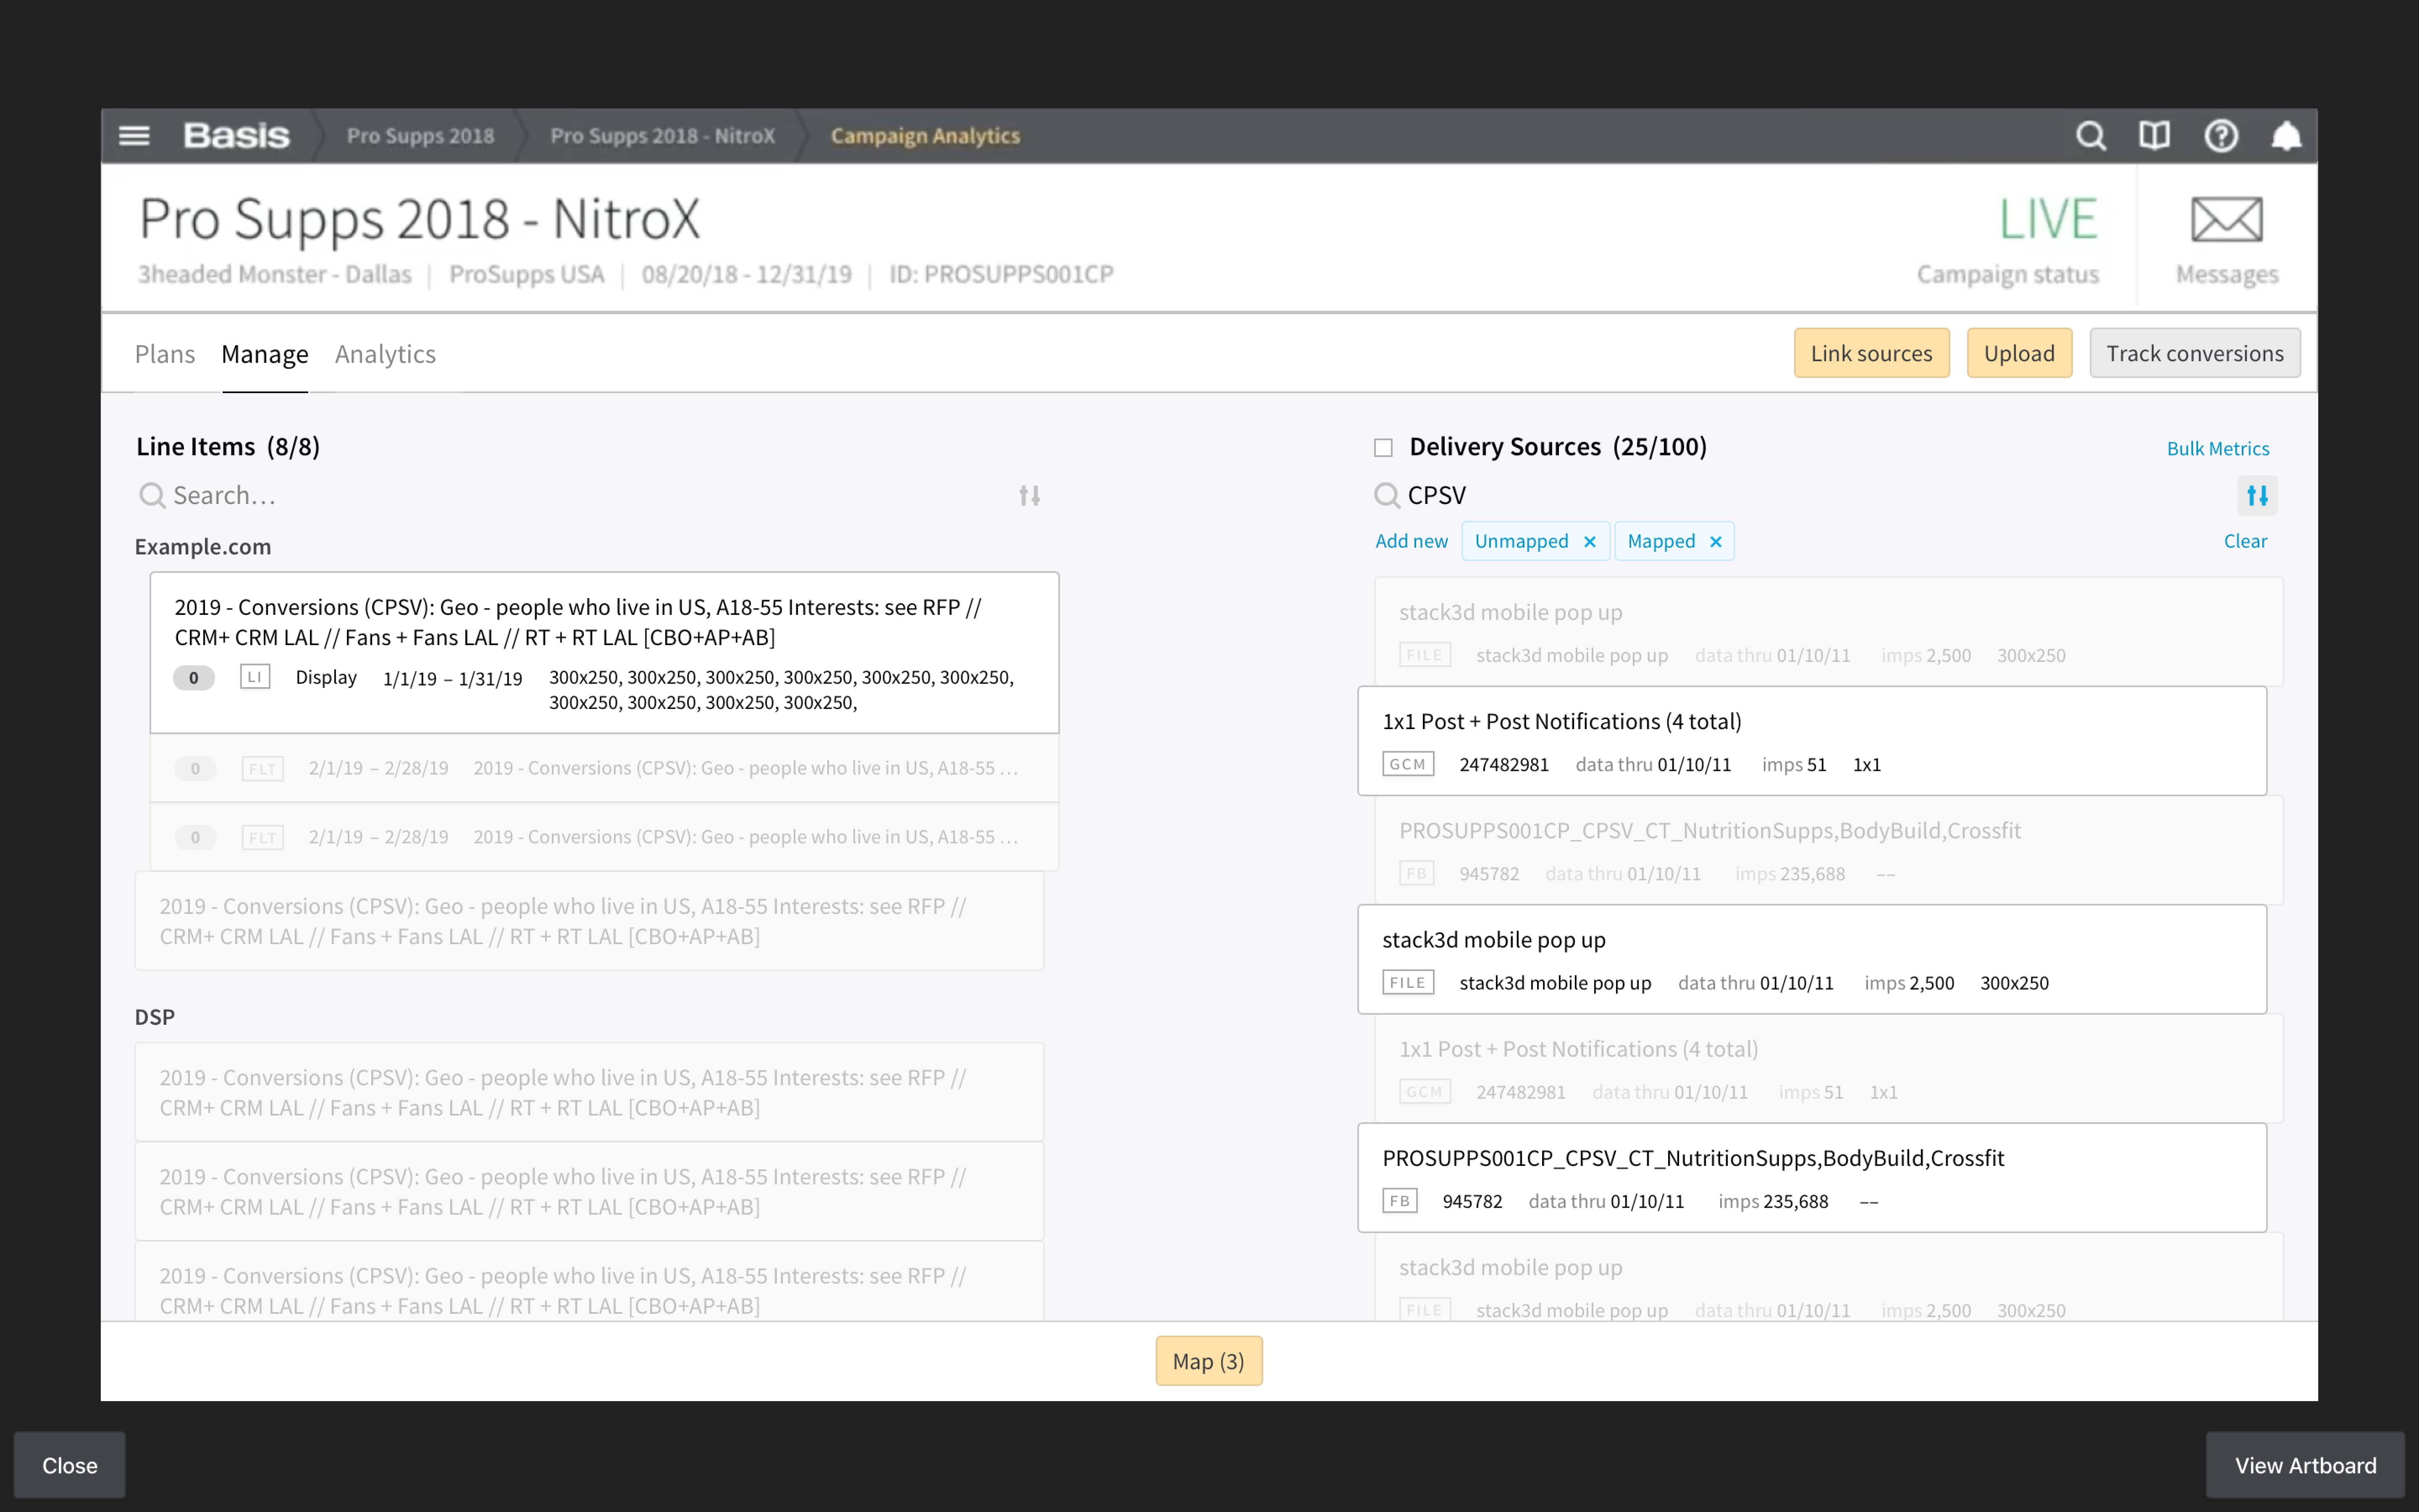Image resolution: width=2419 pixels, height=1512 pixels.
Task: Select the selected 1x1 Post Notifications source card
Action: pyautogui.click(x=1812, y=741)
